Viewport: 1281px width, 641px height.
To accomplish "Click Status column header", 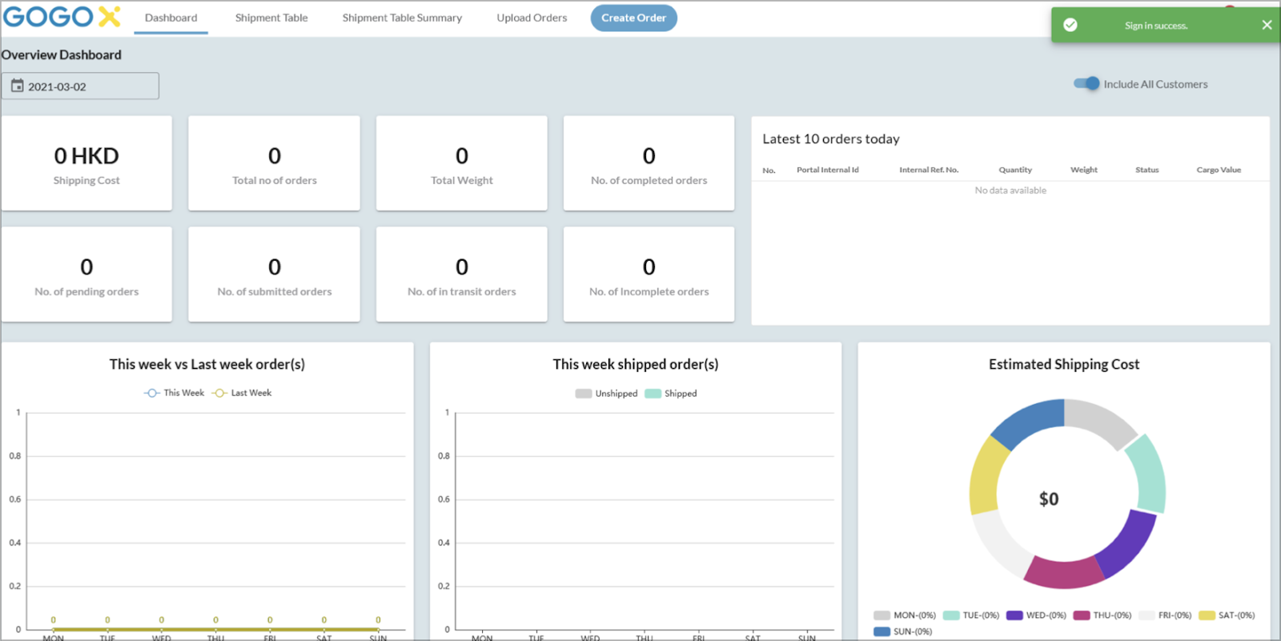I will point(1146,170).
